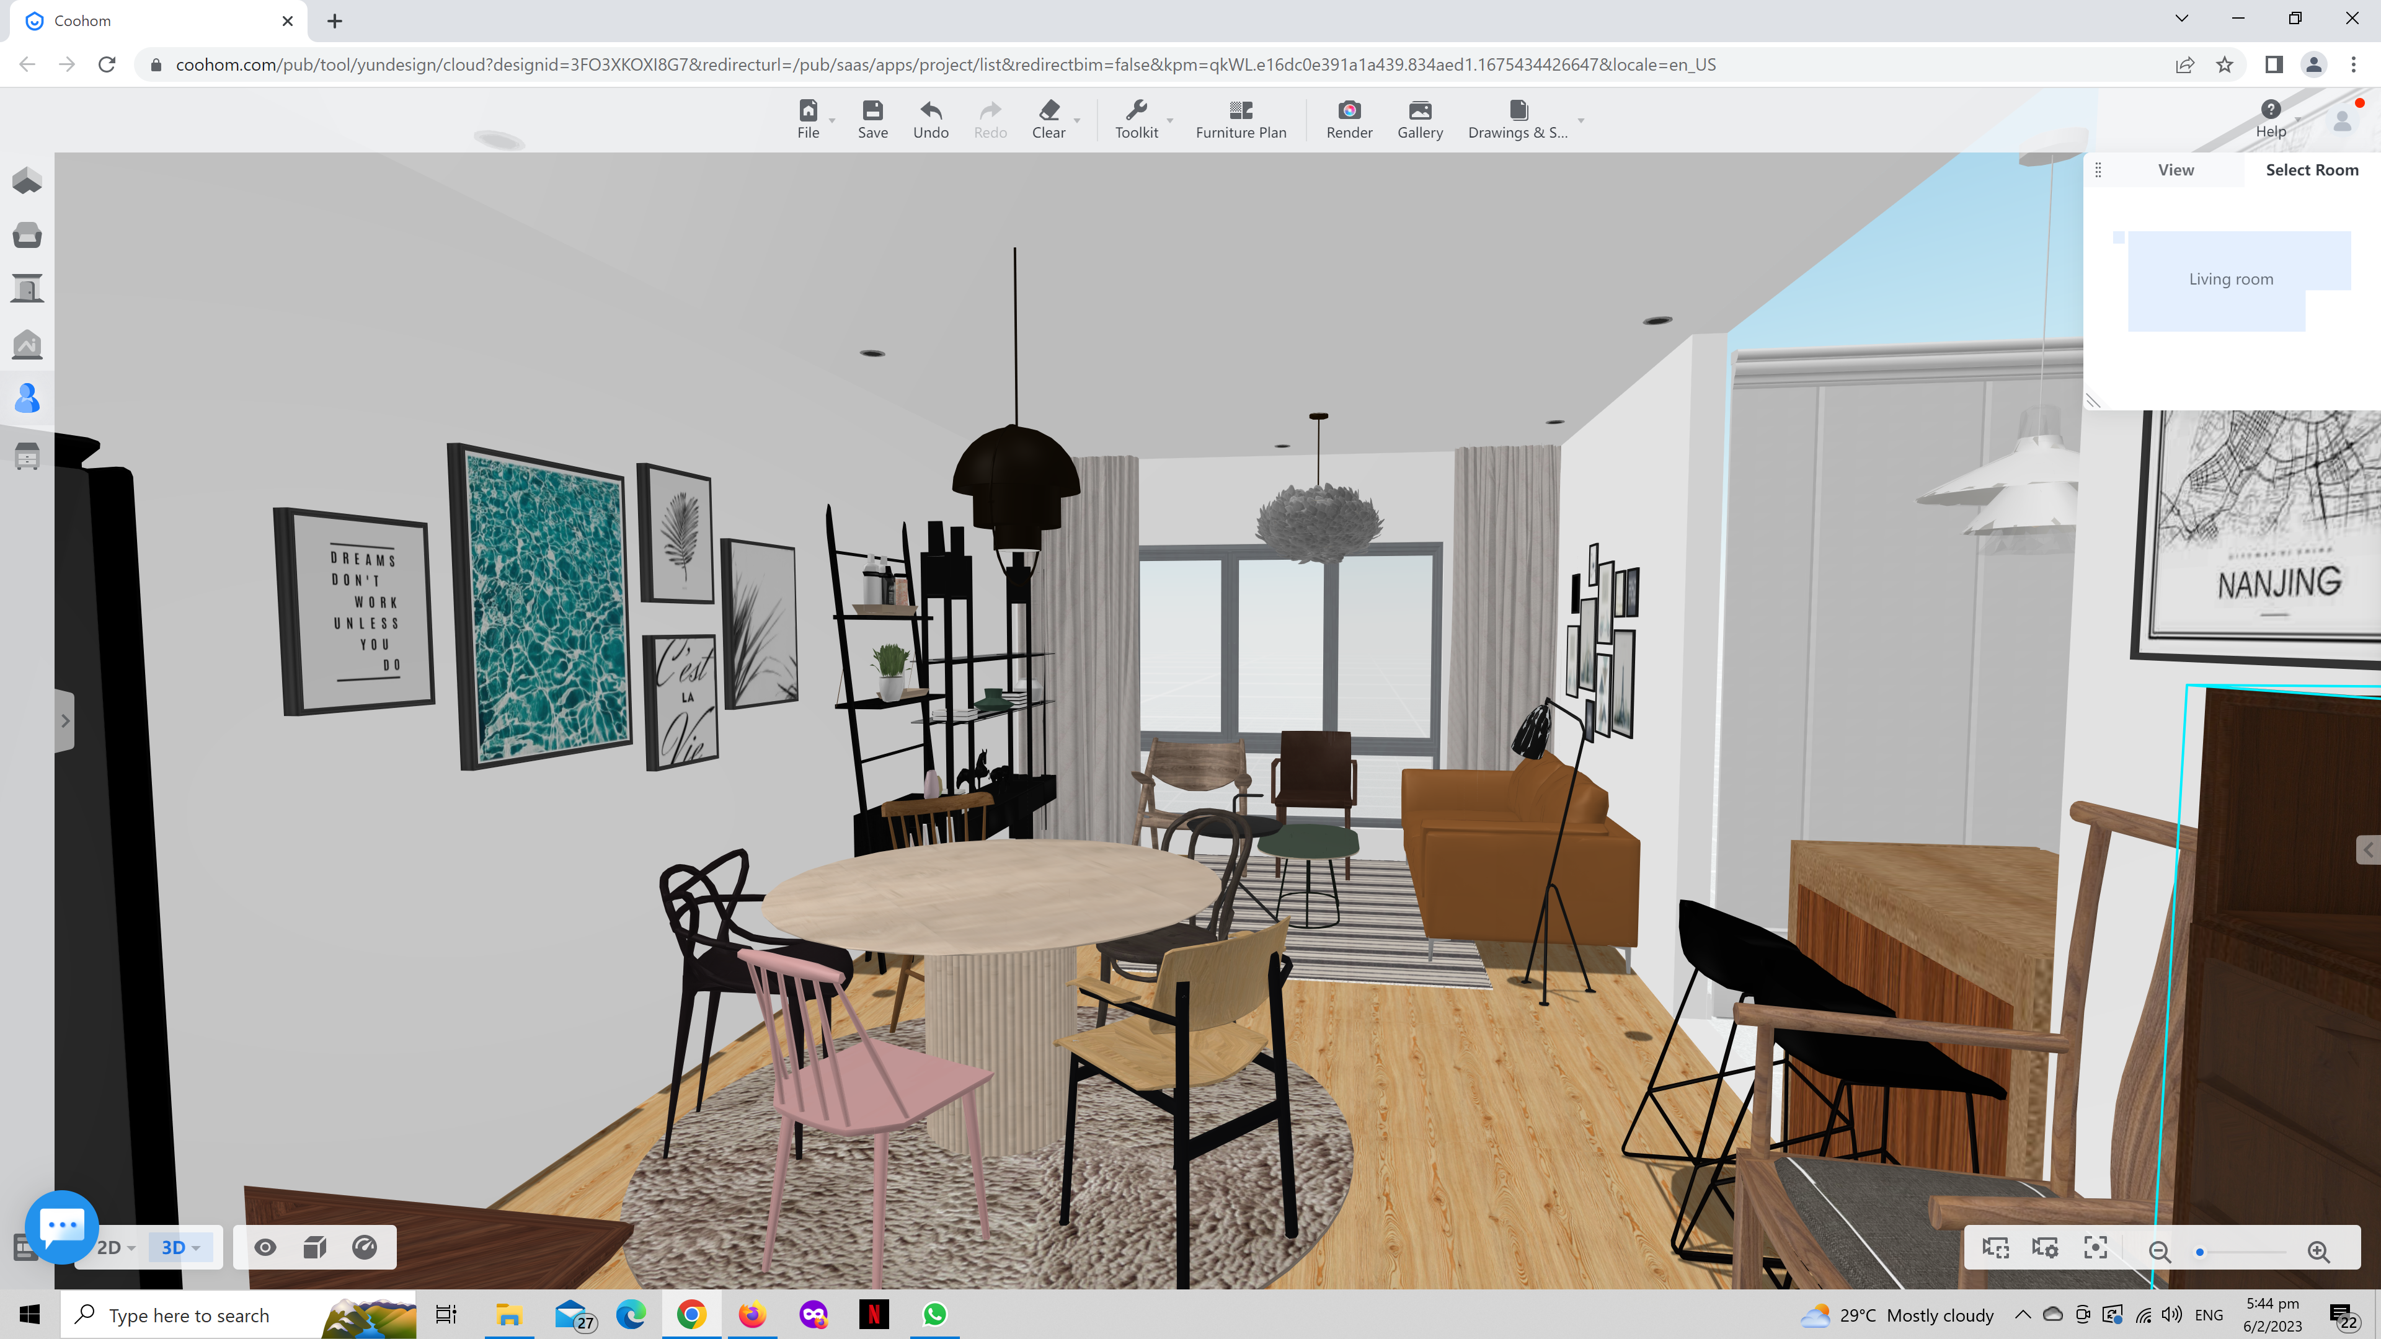
Task: Toggle the cube display mode icon
Action: point(314,1247)
